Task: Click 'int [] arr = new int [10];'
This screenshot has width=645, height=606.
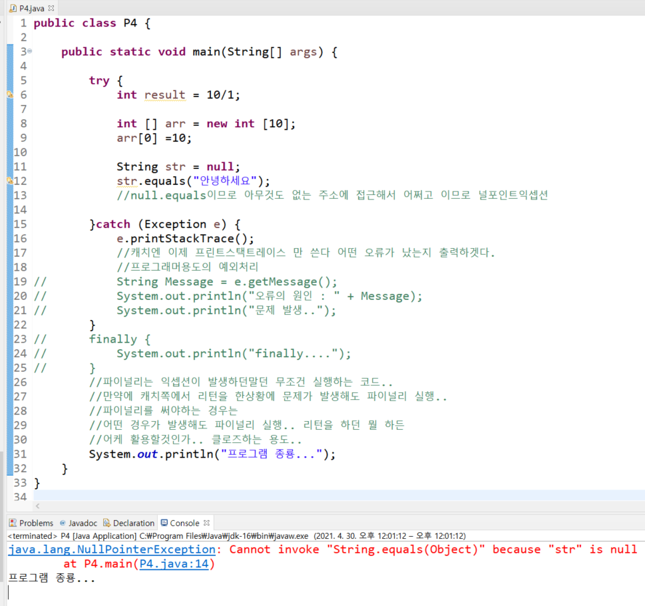Action: pyautogui.click(x=206, y=124)
